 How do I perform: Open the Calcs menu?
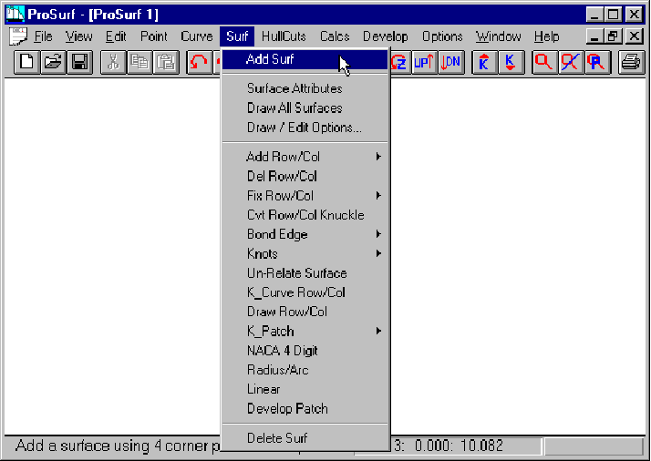(x=335, y=36)
